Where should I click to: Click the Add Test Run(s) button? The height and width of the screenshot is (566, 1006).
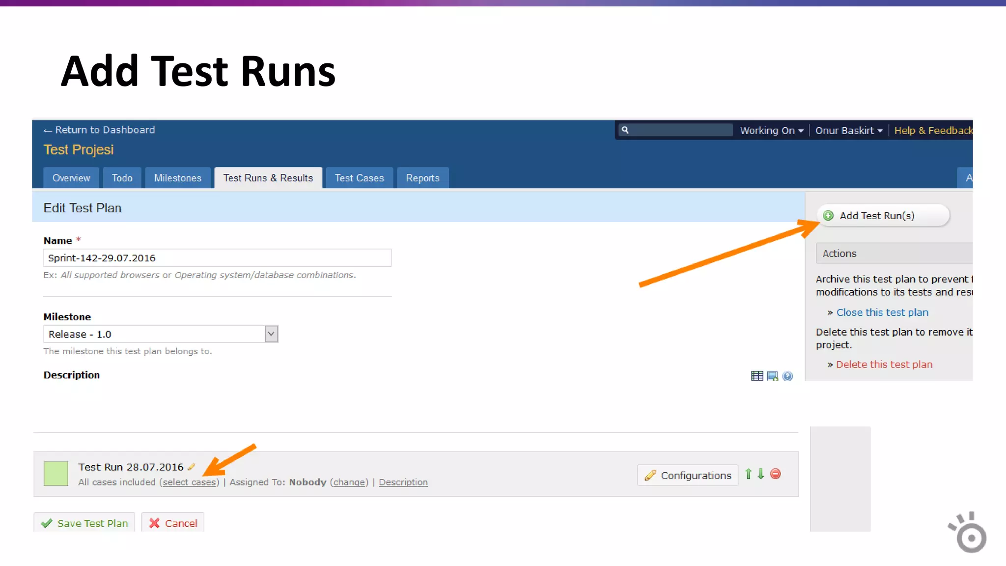(883, 216)
